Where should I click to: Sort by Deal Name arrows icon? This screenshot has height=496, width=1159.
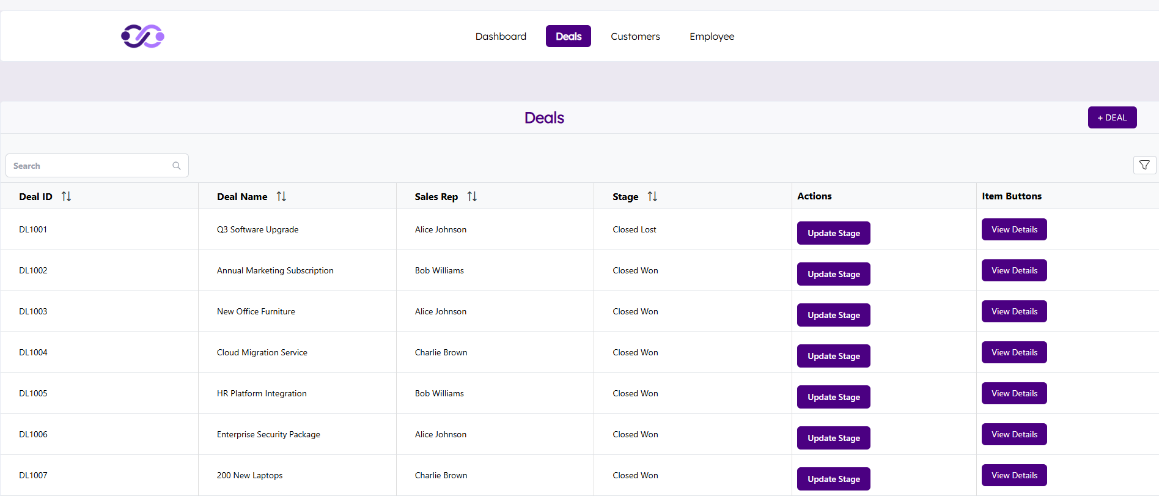click(281, 196)
